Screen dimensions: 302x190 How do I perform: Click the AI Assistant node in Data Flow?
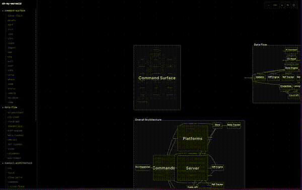[291, 50]
